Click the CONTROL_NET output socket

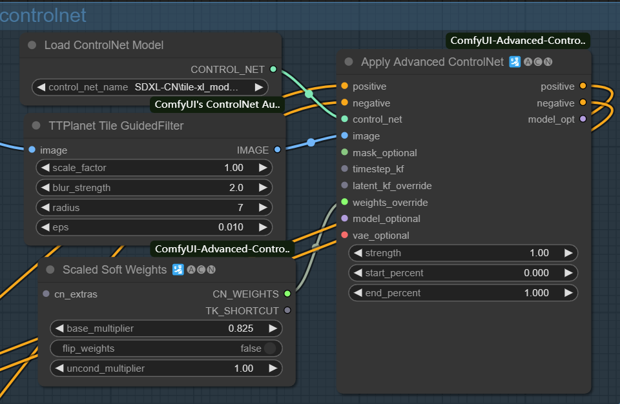coord(274,68)
